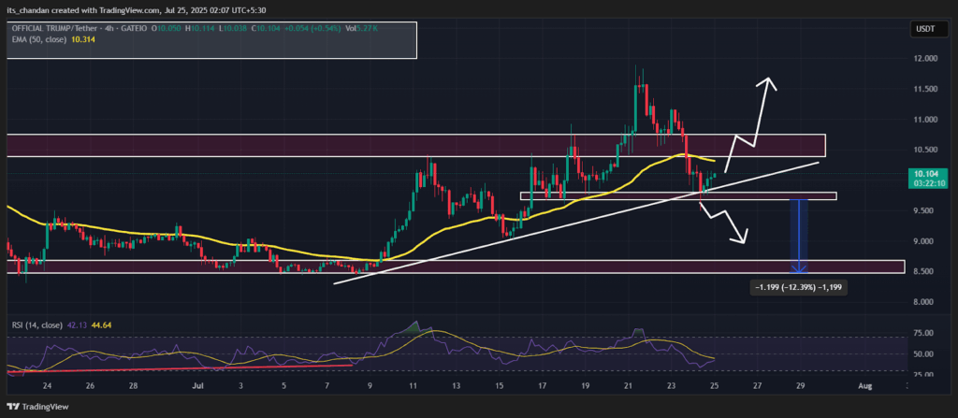958x418 pixels.
Task: Click date label 19 on time axis
Action: (x=586, y=386)
